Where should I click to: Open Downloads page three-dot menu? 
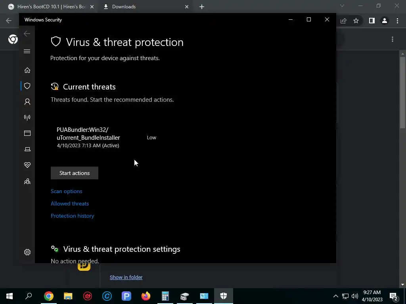coord(393,39)
